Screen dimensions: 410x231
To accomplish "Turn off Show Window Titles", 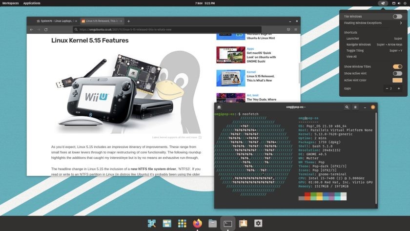I will coord(397,66).
